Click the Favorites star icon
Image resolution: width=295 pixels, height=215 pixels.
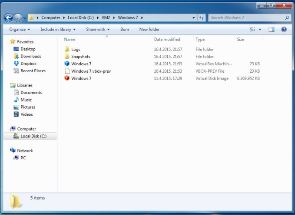coord(13,41)
